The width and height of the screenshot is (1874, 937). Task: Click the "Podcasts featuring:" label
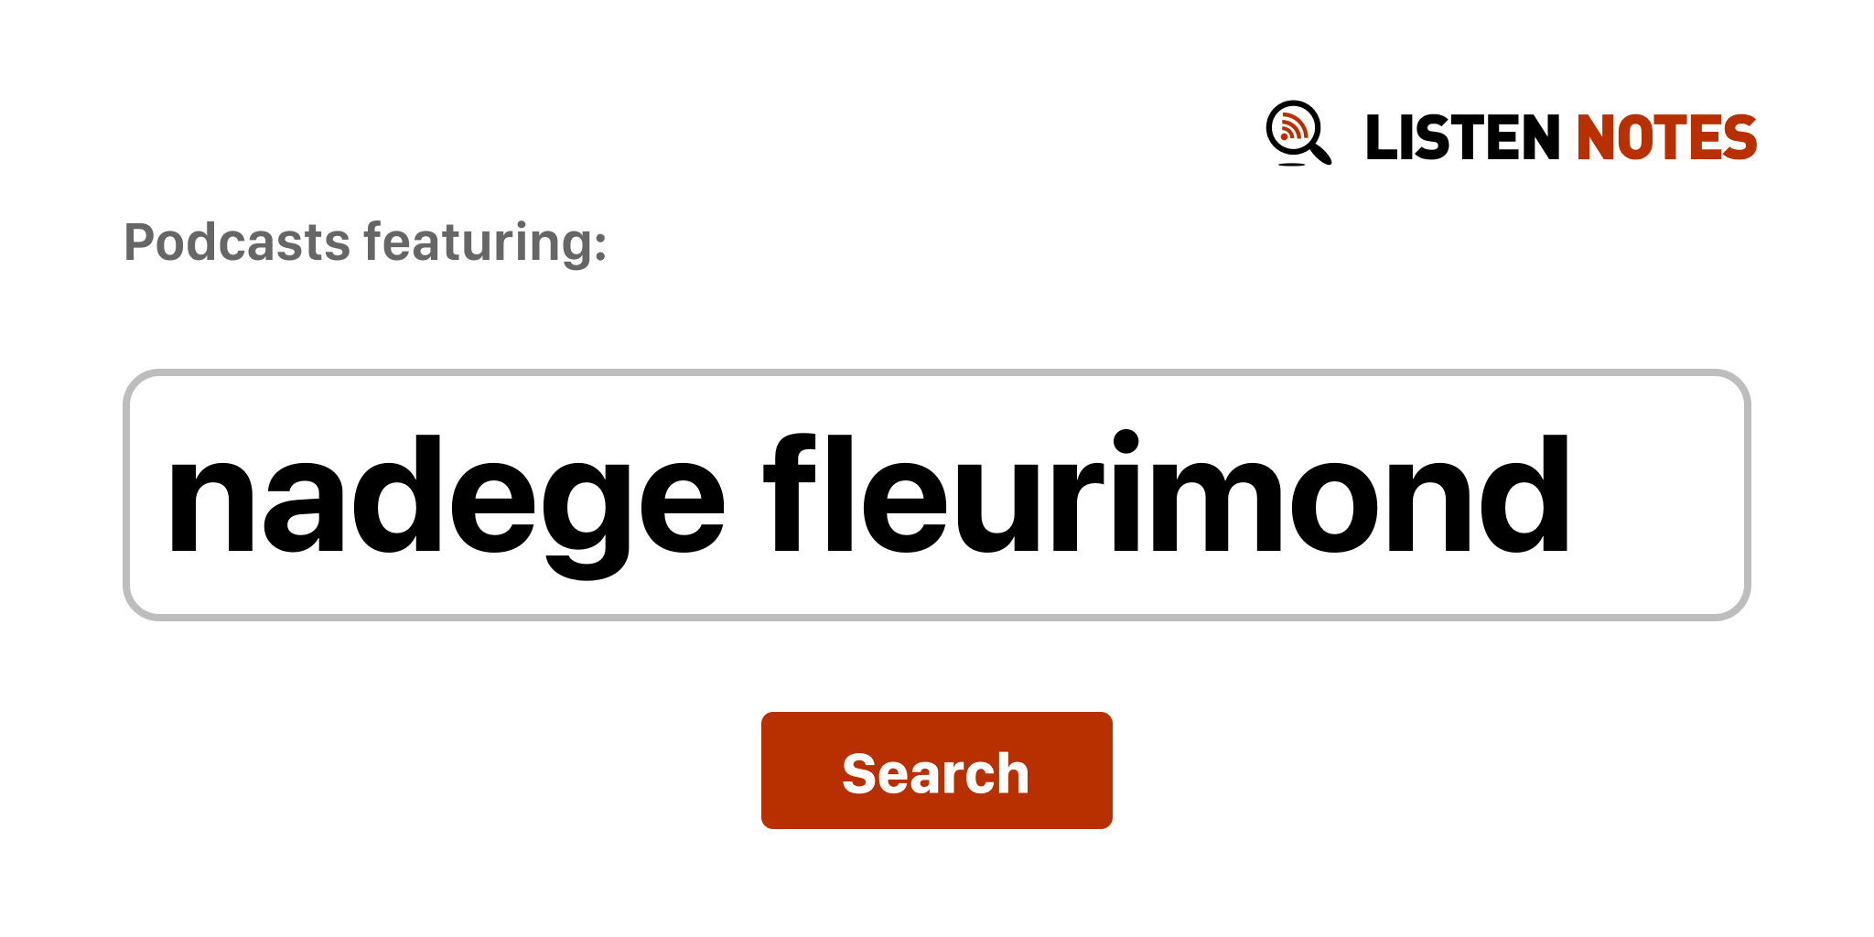365,243
